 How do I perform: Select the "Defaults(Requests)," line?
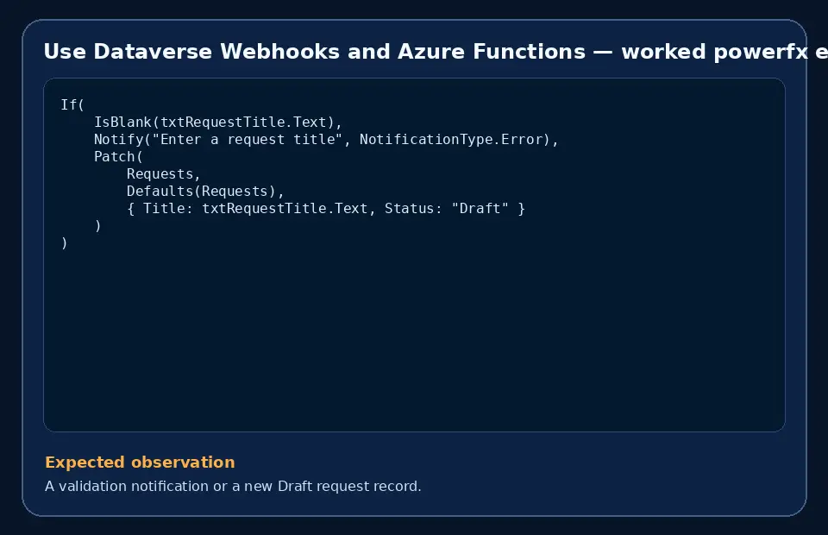(205, 192)
